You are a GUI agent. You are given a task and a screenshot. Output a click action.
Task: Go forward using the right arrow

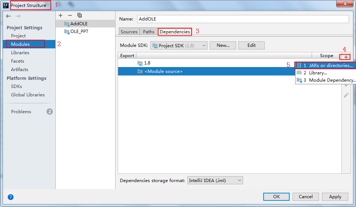tap(18, 16)
